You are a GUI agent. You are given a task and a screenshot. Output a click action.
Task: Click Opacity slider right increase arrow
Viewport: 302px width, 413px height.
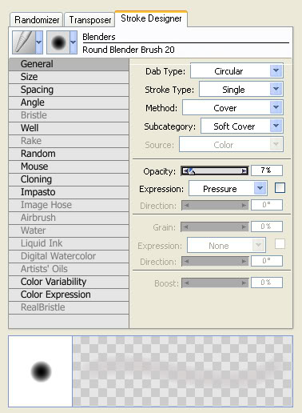244,170
